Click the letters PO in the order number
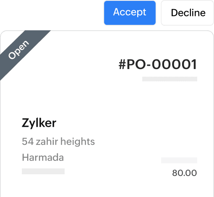 point(136,64)
